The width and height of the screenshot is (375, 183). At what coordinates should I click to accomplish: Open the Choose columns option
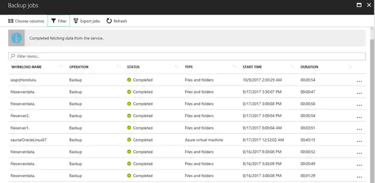tap(26, 21)
